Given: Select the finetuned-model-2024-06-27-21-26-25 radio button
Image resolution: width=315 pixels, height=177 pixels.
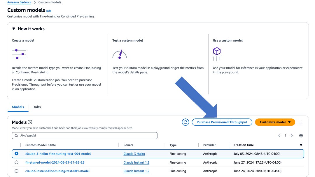Looking at the screenshot, I should (16, 162).
